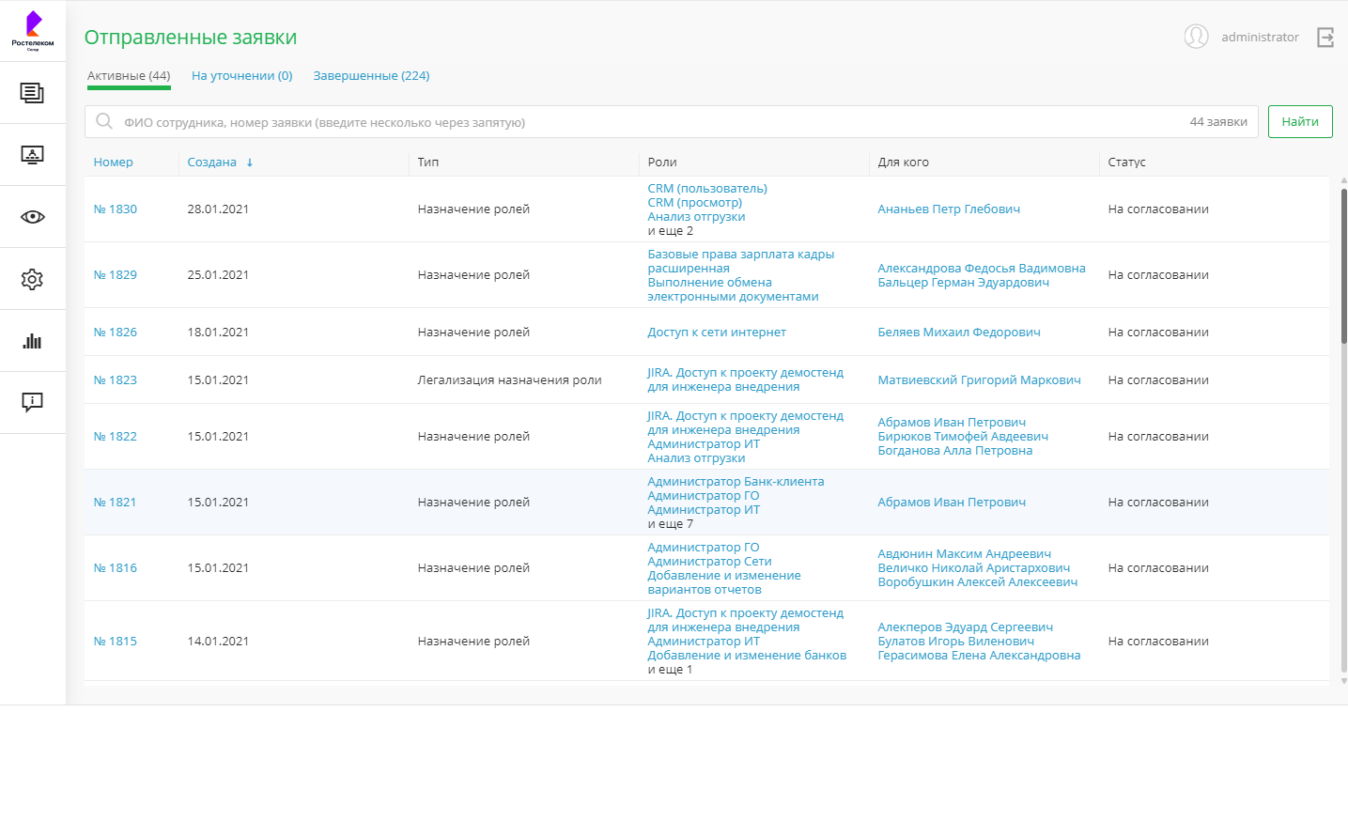Open request № 1826 link

pos(115,333)
